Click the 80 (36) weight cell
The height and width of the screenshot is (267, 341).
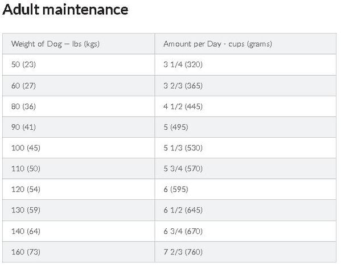coord(79,106)
